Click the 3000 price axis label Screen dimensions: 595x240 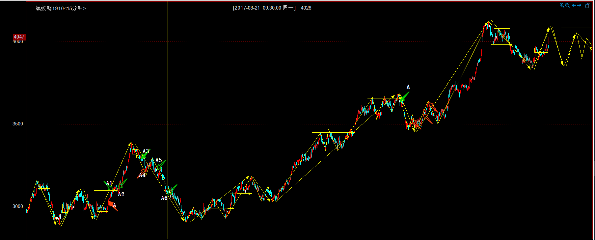pyautogui.click(x=18, y=206)
